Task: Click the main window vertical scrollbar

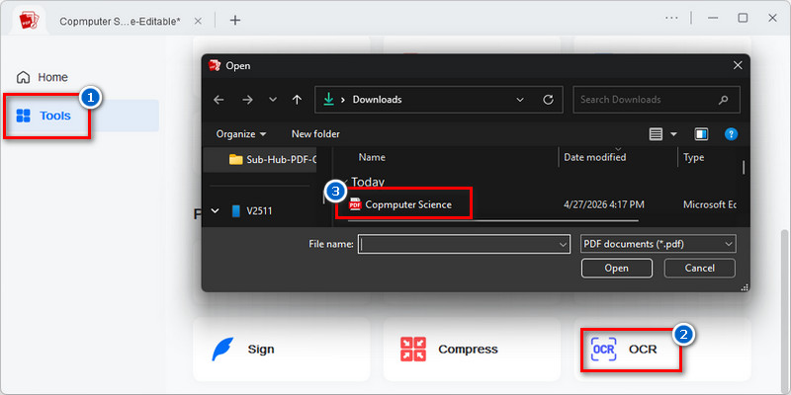Action: click(x=785, y=309)
